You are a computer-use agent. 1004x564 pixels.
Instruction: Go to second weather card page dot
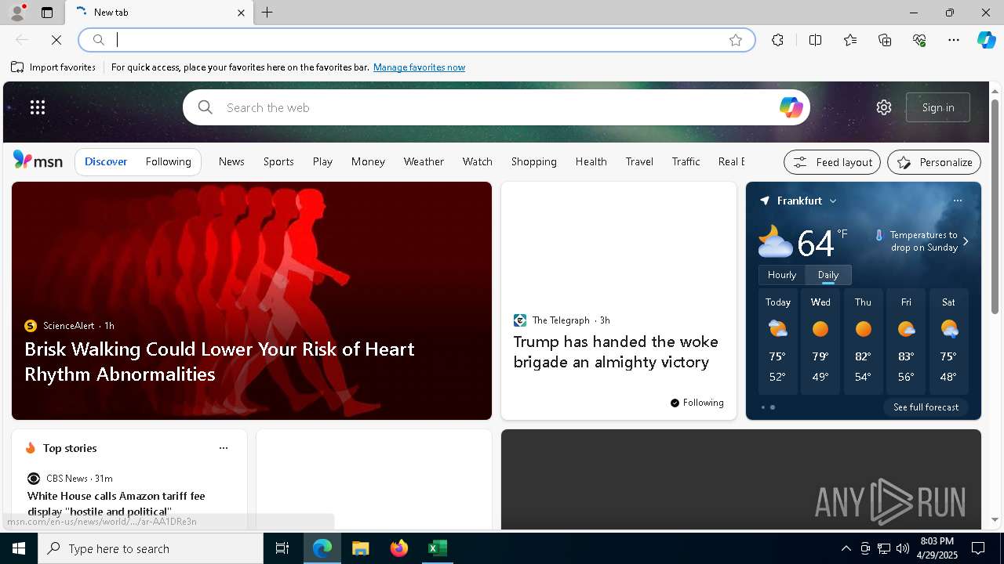click(773, 407)
